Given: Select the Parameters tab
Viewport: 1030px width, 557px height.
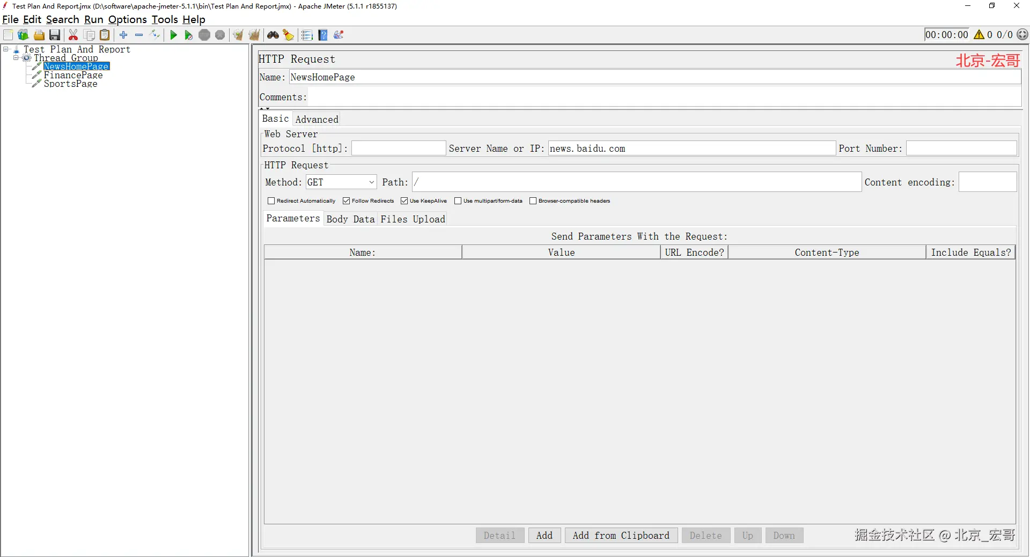Looking at the screenshot, I should (x=293, y=218).
